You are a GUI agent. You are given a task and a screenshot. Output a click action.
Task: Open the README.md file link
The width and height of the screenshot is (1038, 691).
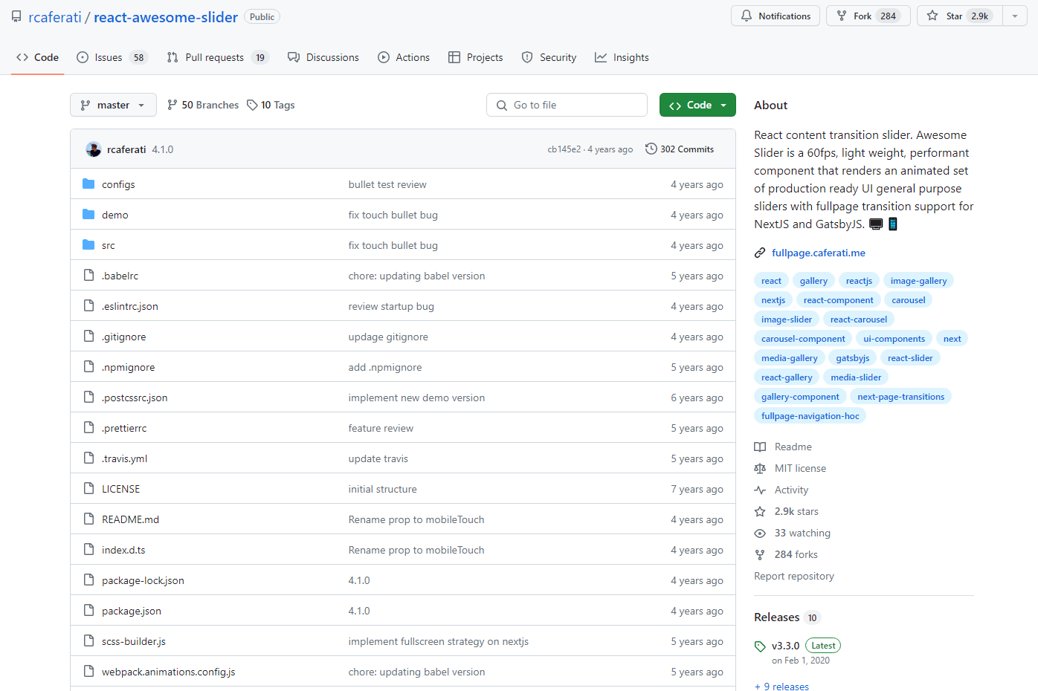tap(130, 519)
